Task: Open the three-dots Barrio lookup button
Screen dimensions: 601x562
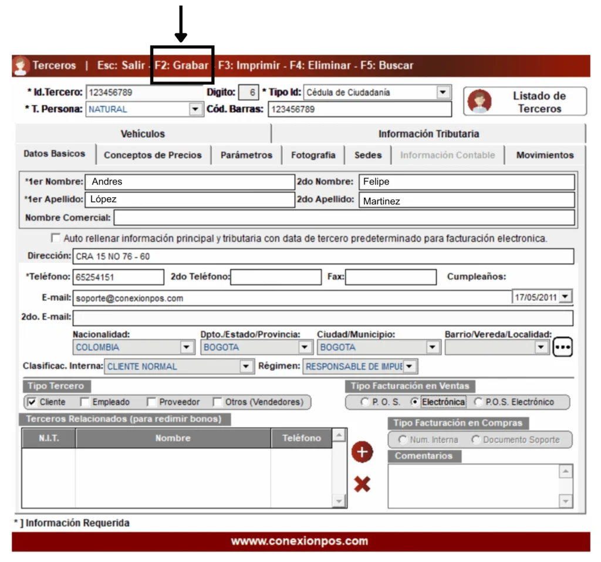Action: point(563,347)
